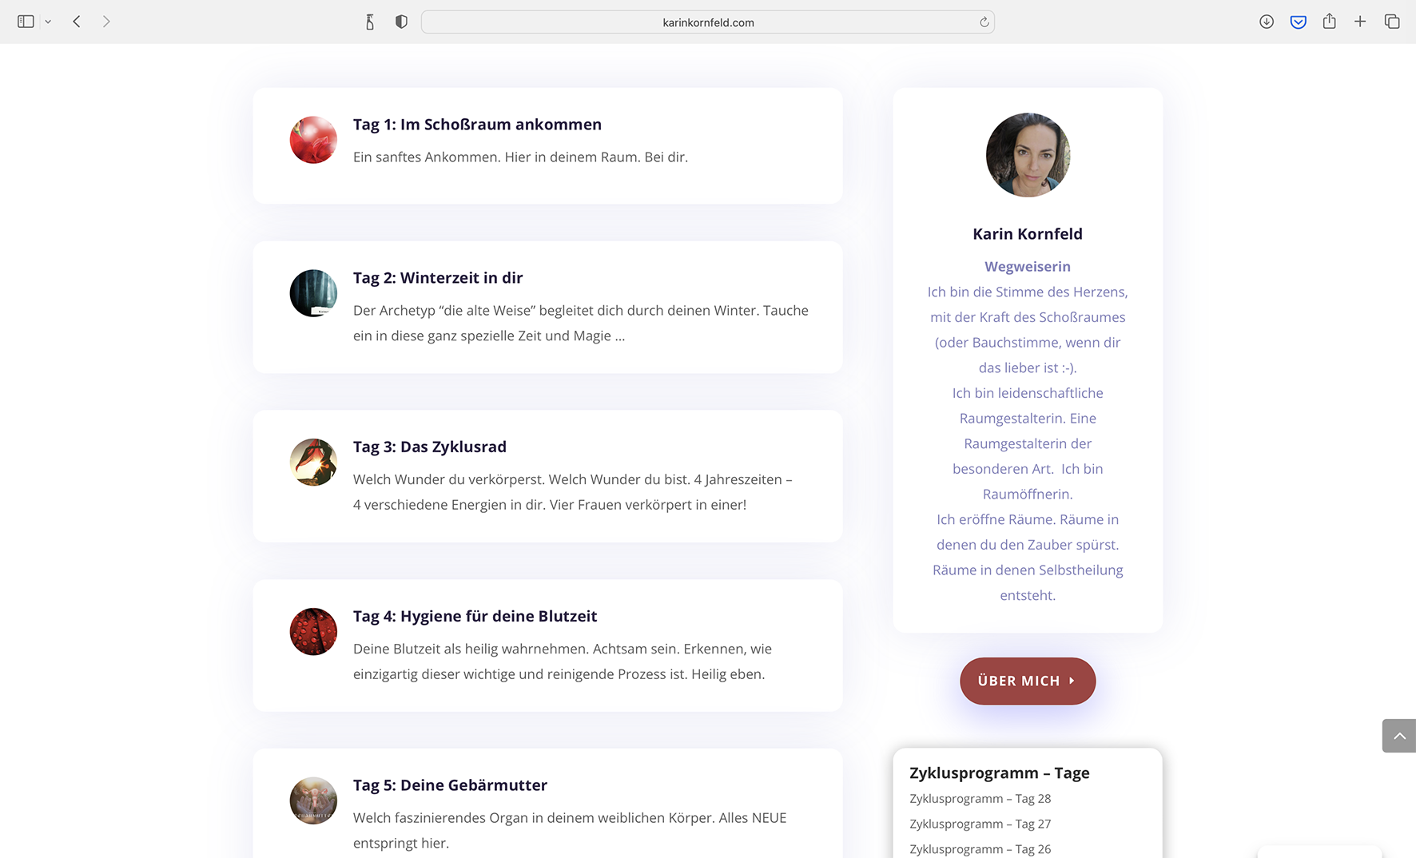Show tab overview
The width and height of the screenshot is (1416, 858).
coord(1392,22)
